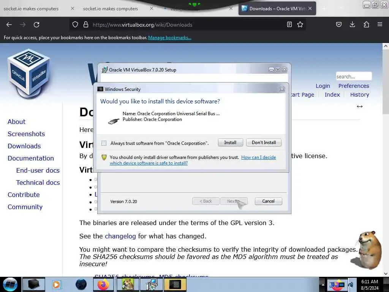The height and width of the screenshot is (292, 389).
Task: Click the USB device icon in dialog
Action: point(114,121)
